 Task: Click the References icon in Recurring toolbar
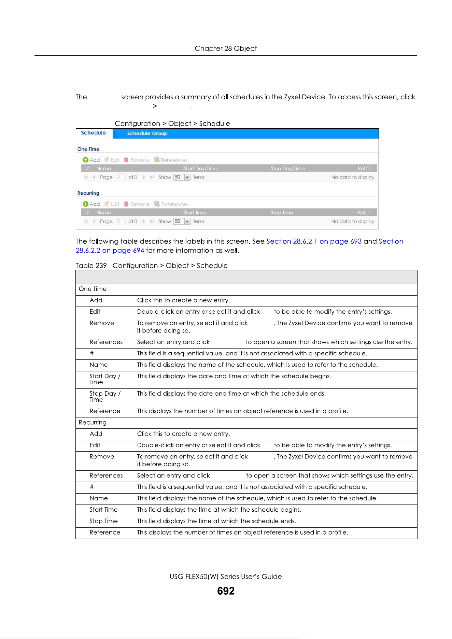click(157, 204)
